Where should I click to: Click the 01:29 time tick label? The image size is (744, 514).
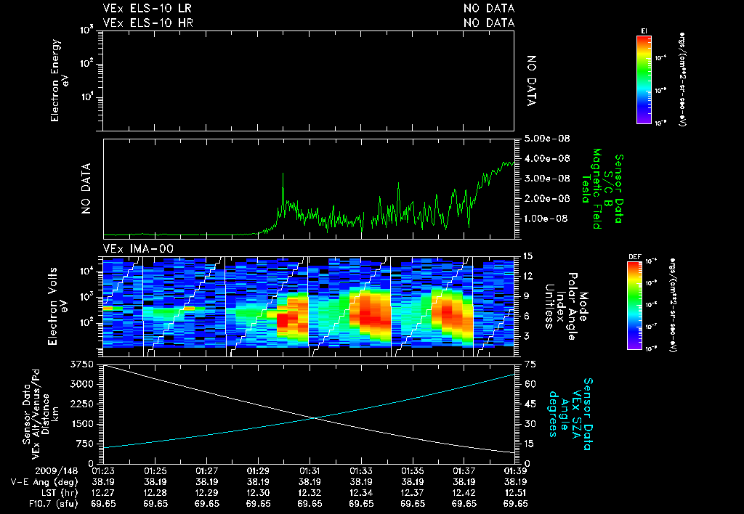click(x=258, y=471)
